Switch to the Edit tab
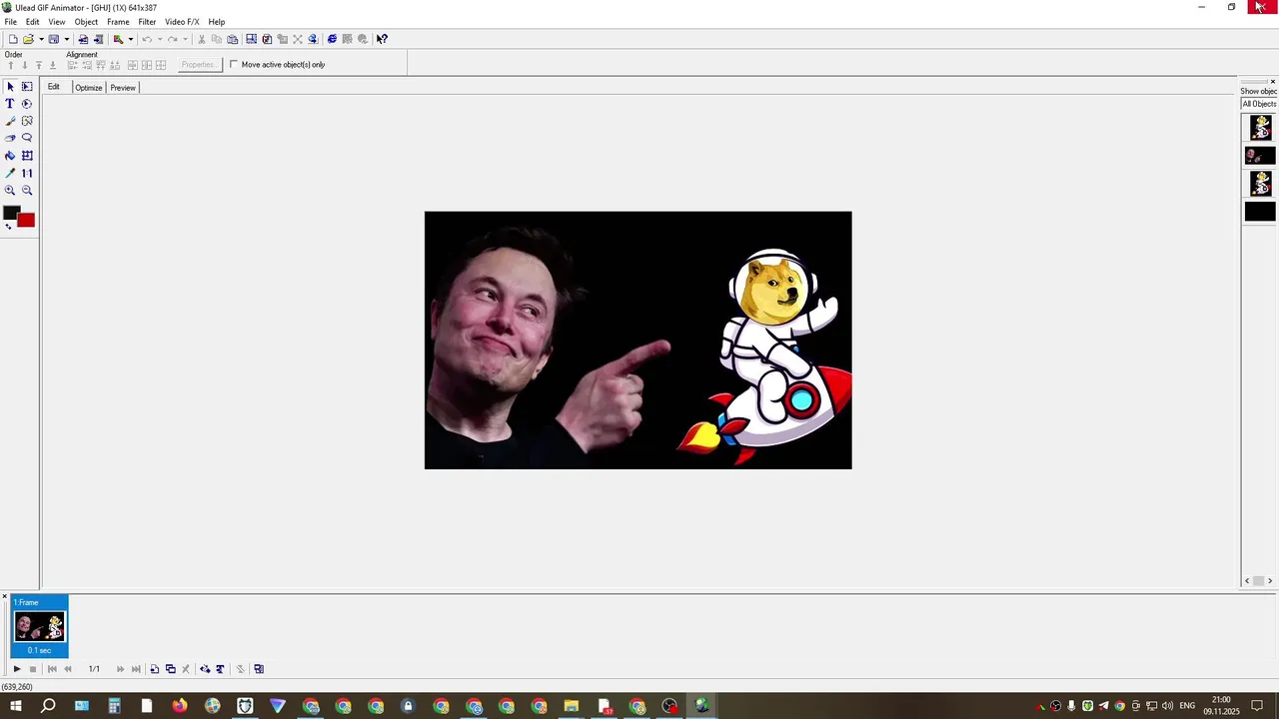Screen dimensions: 1279x719 click(x=54, y=87)
